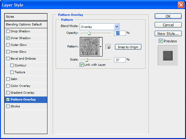
Task: Click the Opacity slider handle
Action: (89, 33)
